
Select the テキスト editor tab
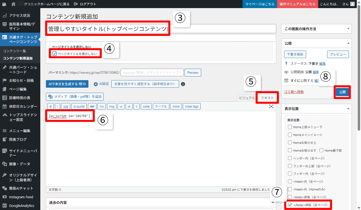tap(267, 98)
